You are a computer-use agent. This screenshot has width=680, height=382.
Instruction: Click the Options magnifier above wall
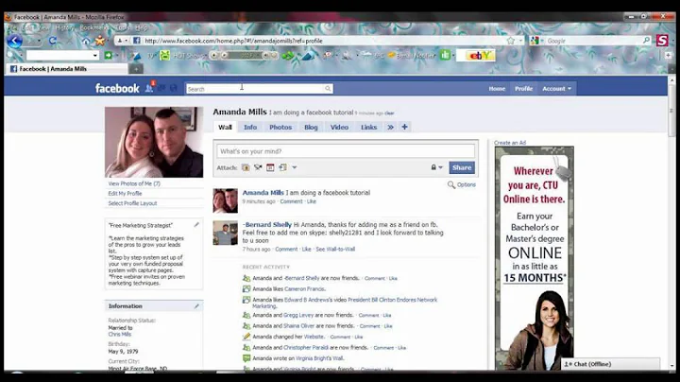tap(451, 185)
